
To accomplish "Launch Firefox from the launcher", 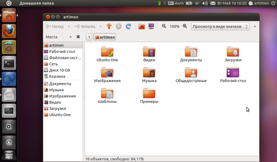I will 9,31.
